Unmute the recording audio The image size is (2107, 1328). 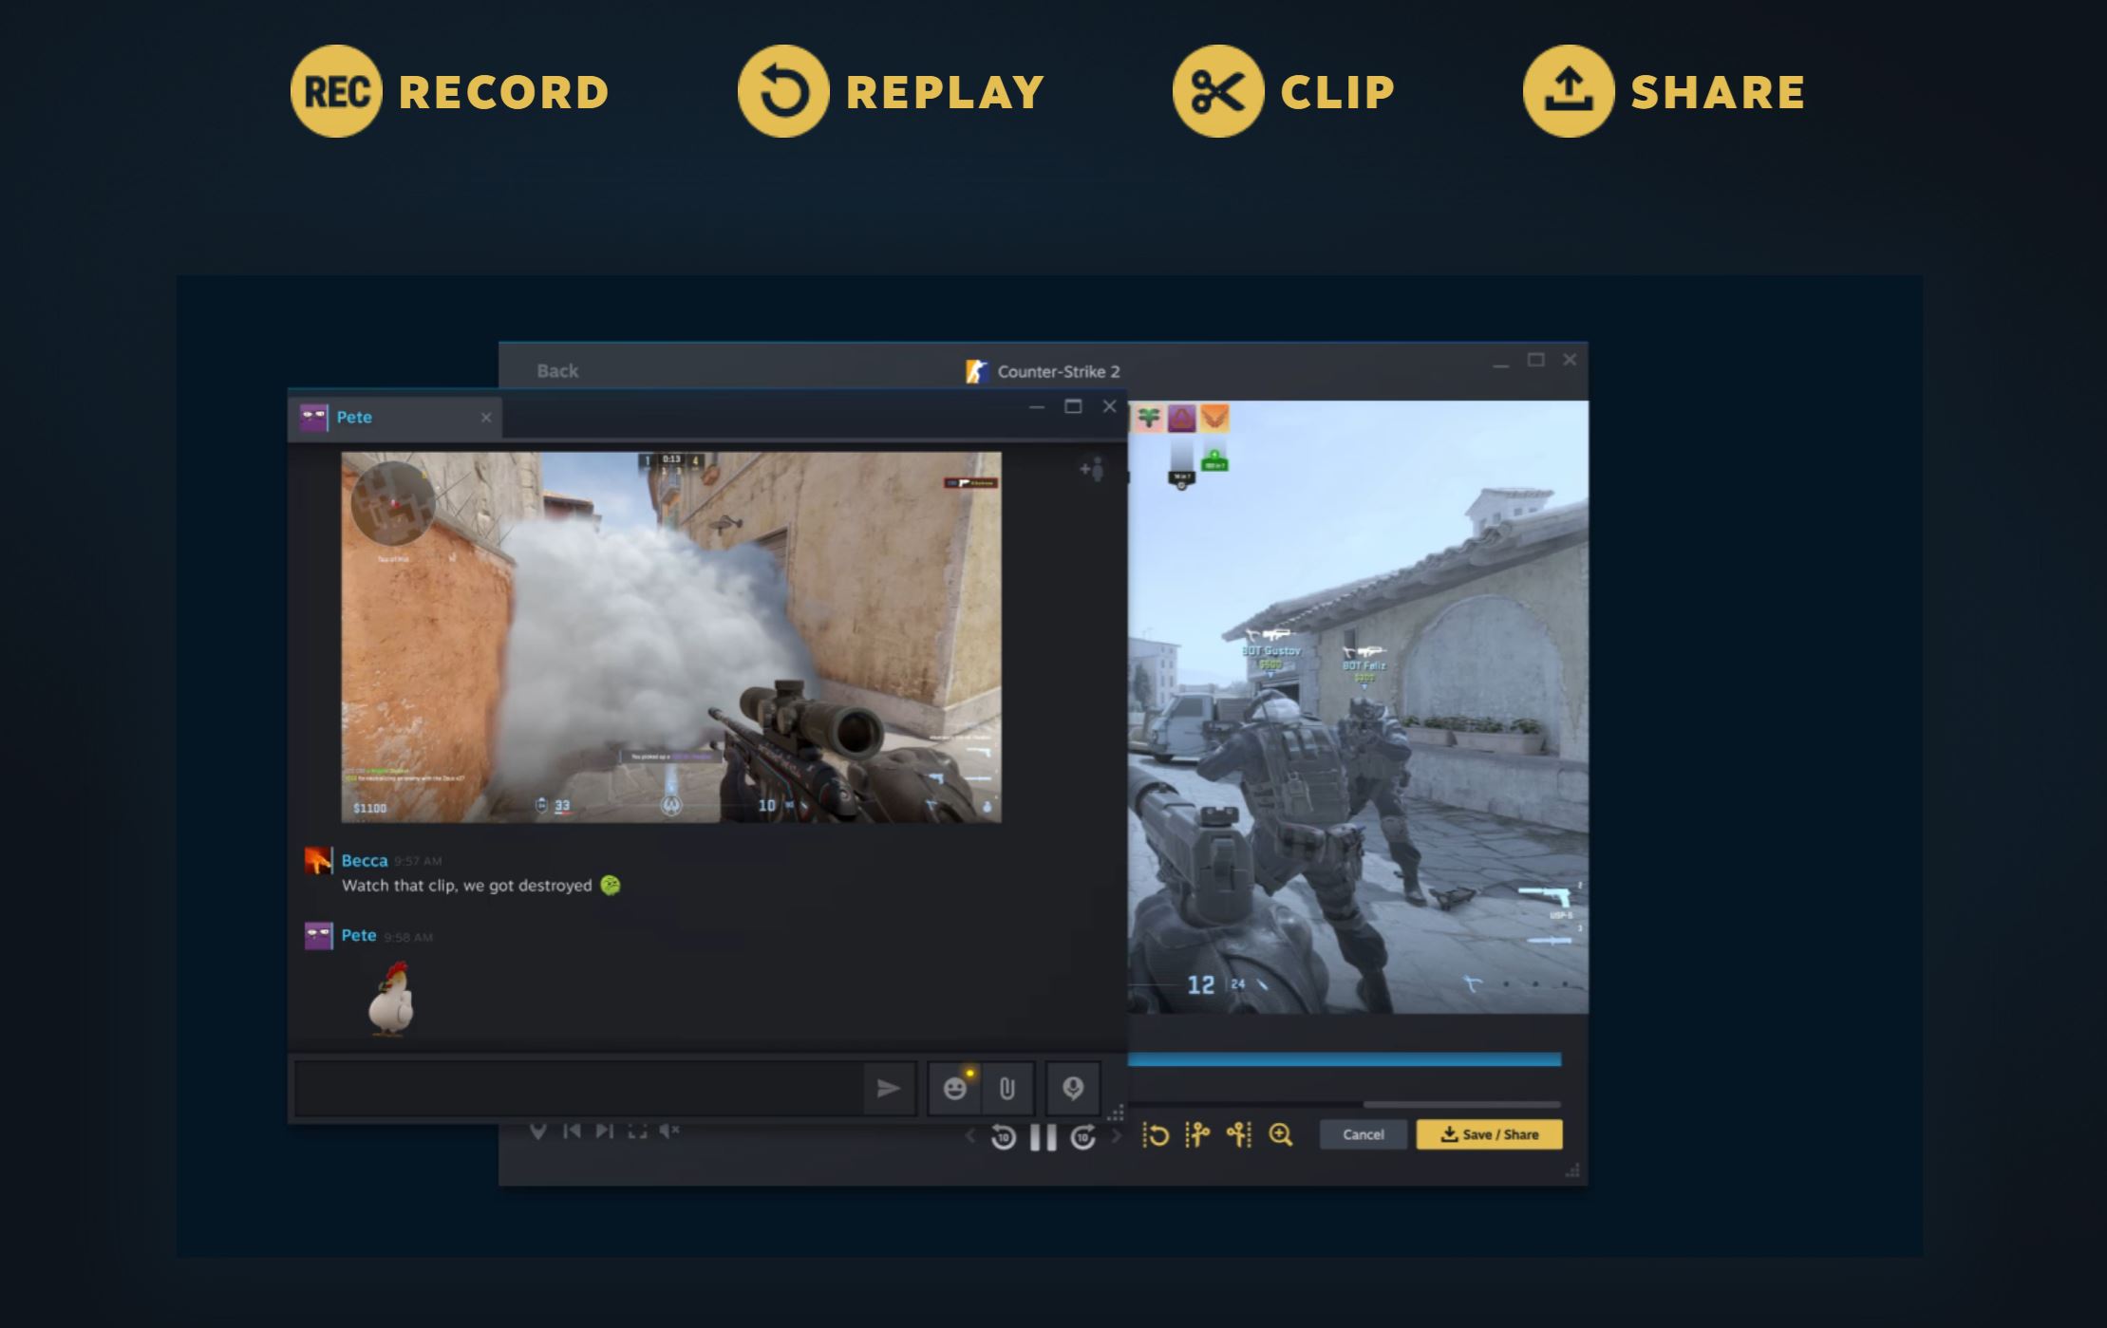pyautogui.click(x=670, y=1131)
